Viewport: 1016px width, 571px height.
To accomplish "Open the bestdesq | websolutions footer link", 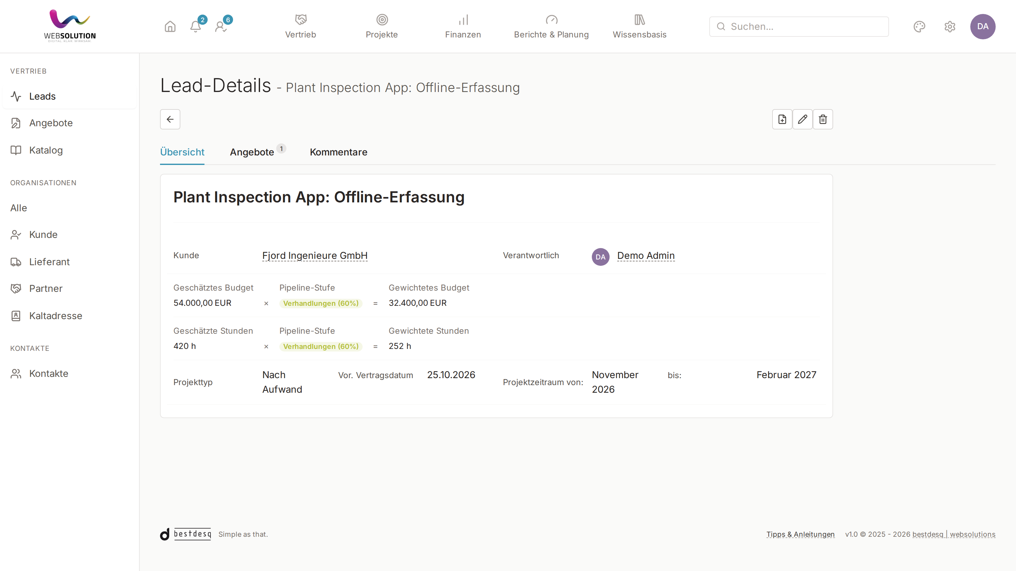I will pyautogui.click(x=954, y=534).
